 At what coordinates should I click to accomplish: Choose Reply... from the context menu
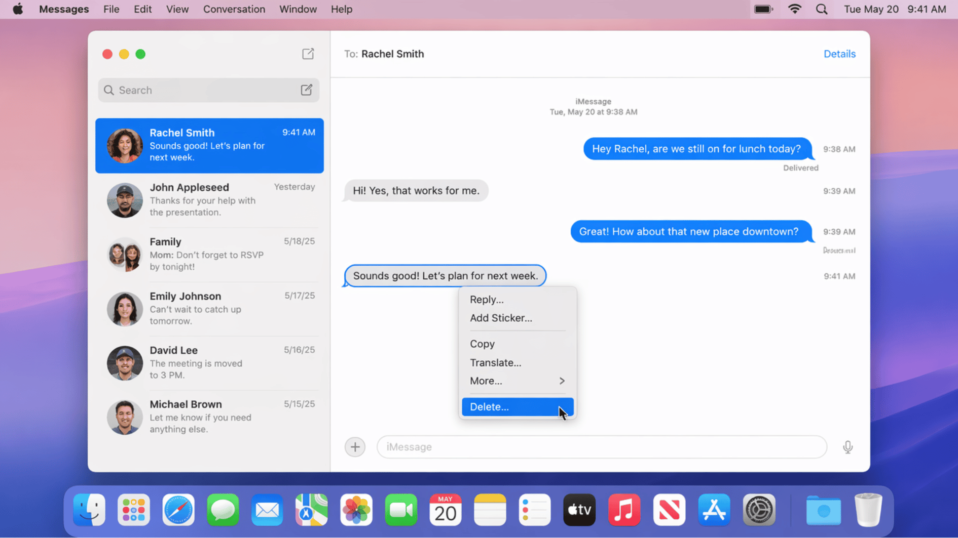[517, 299]
